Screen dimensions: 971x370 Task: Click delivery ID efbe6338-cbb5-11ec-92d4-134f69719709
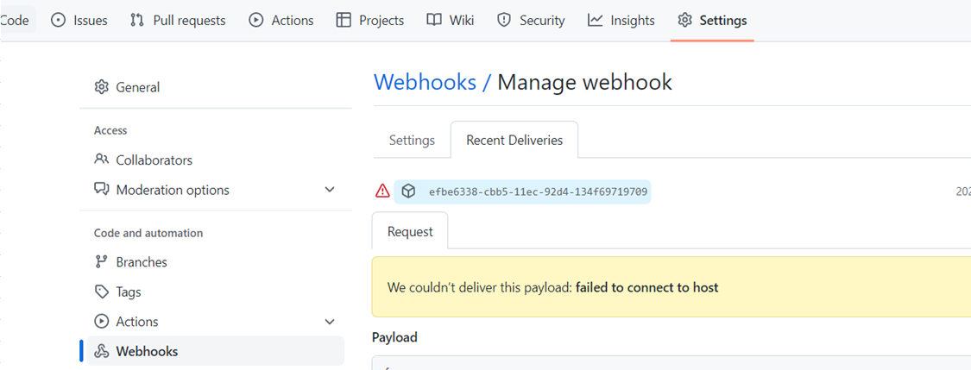pyautogui.click(x=538, y=191)
